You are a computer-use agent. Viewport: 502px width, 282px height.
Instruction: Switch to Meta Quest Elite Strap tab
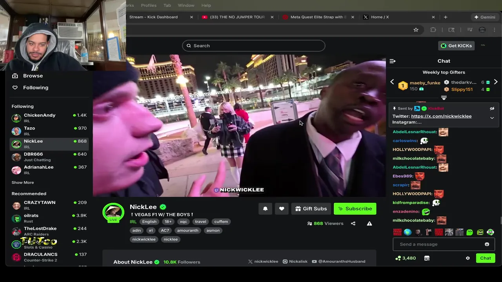pos(318,17)
